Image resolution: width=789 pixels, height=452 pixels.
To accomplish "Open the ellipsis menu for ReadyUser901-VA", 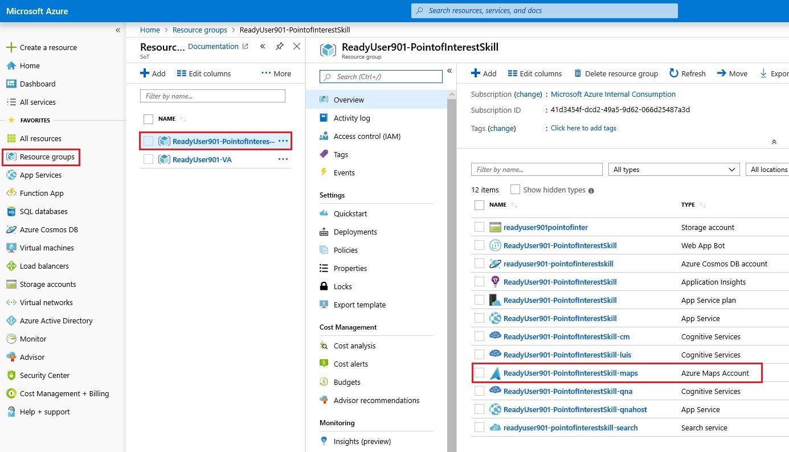I will click(283, 159).
